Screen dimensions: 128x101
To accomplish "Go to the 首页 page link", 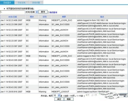I will (x=88, y=95).
